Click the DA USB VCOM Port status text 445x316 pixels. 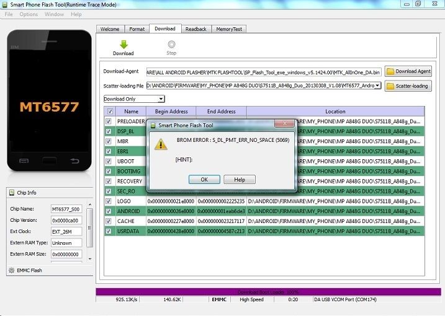coord(345,299)
